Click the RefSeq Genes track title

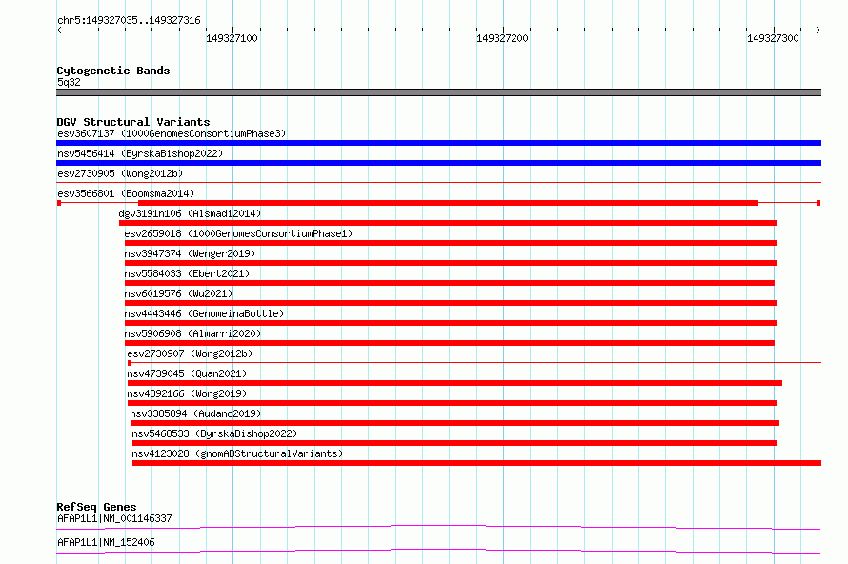(x=96, y=507)
